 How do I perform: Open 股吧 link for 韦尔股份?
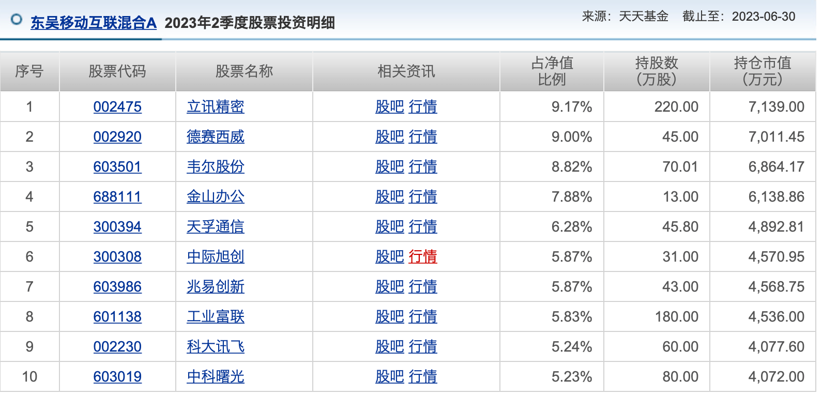[x=390, y=167]
